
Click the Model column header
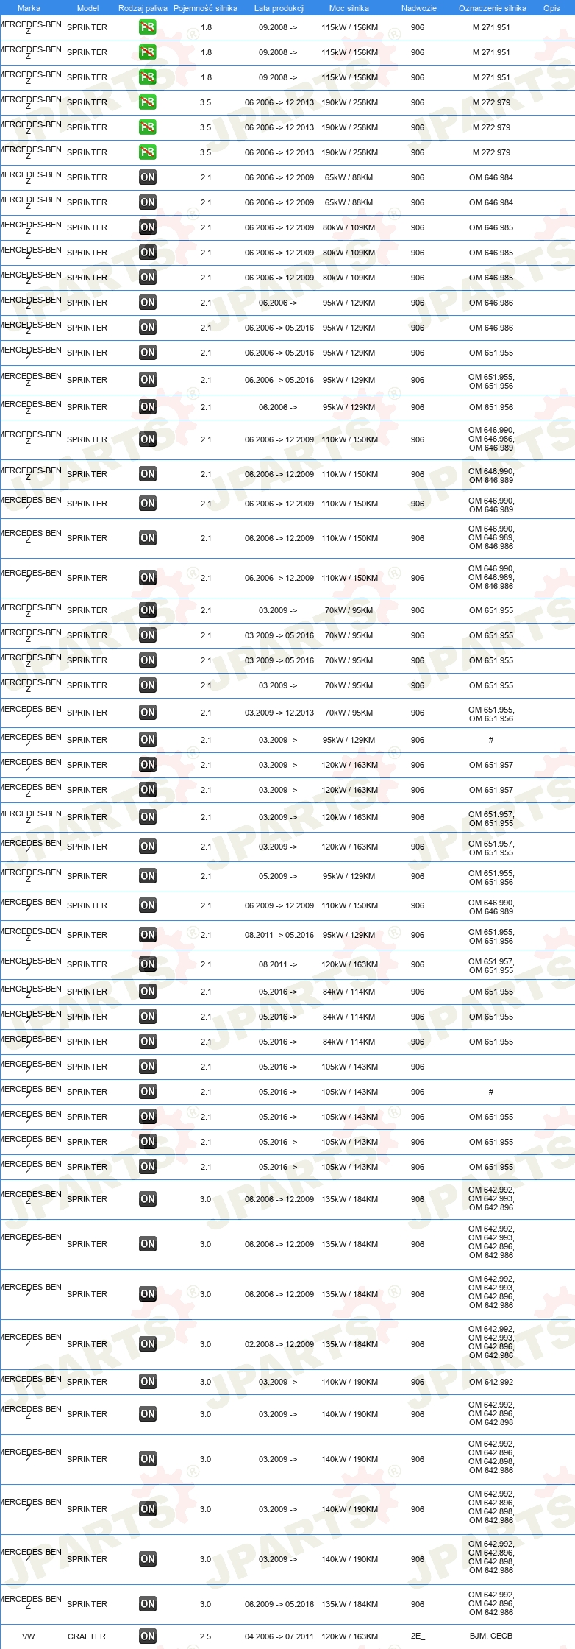(87, 8)
